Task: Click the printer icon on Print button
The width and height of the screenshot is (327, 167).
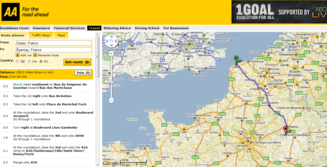Action: 88,73
